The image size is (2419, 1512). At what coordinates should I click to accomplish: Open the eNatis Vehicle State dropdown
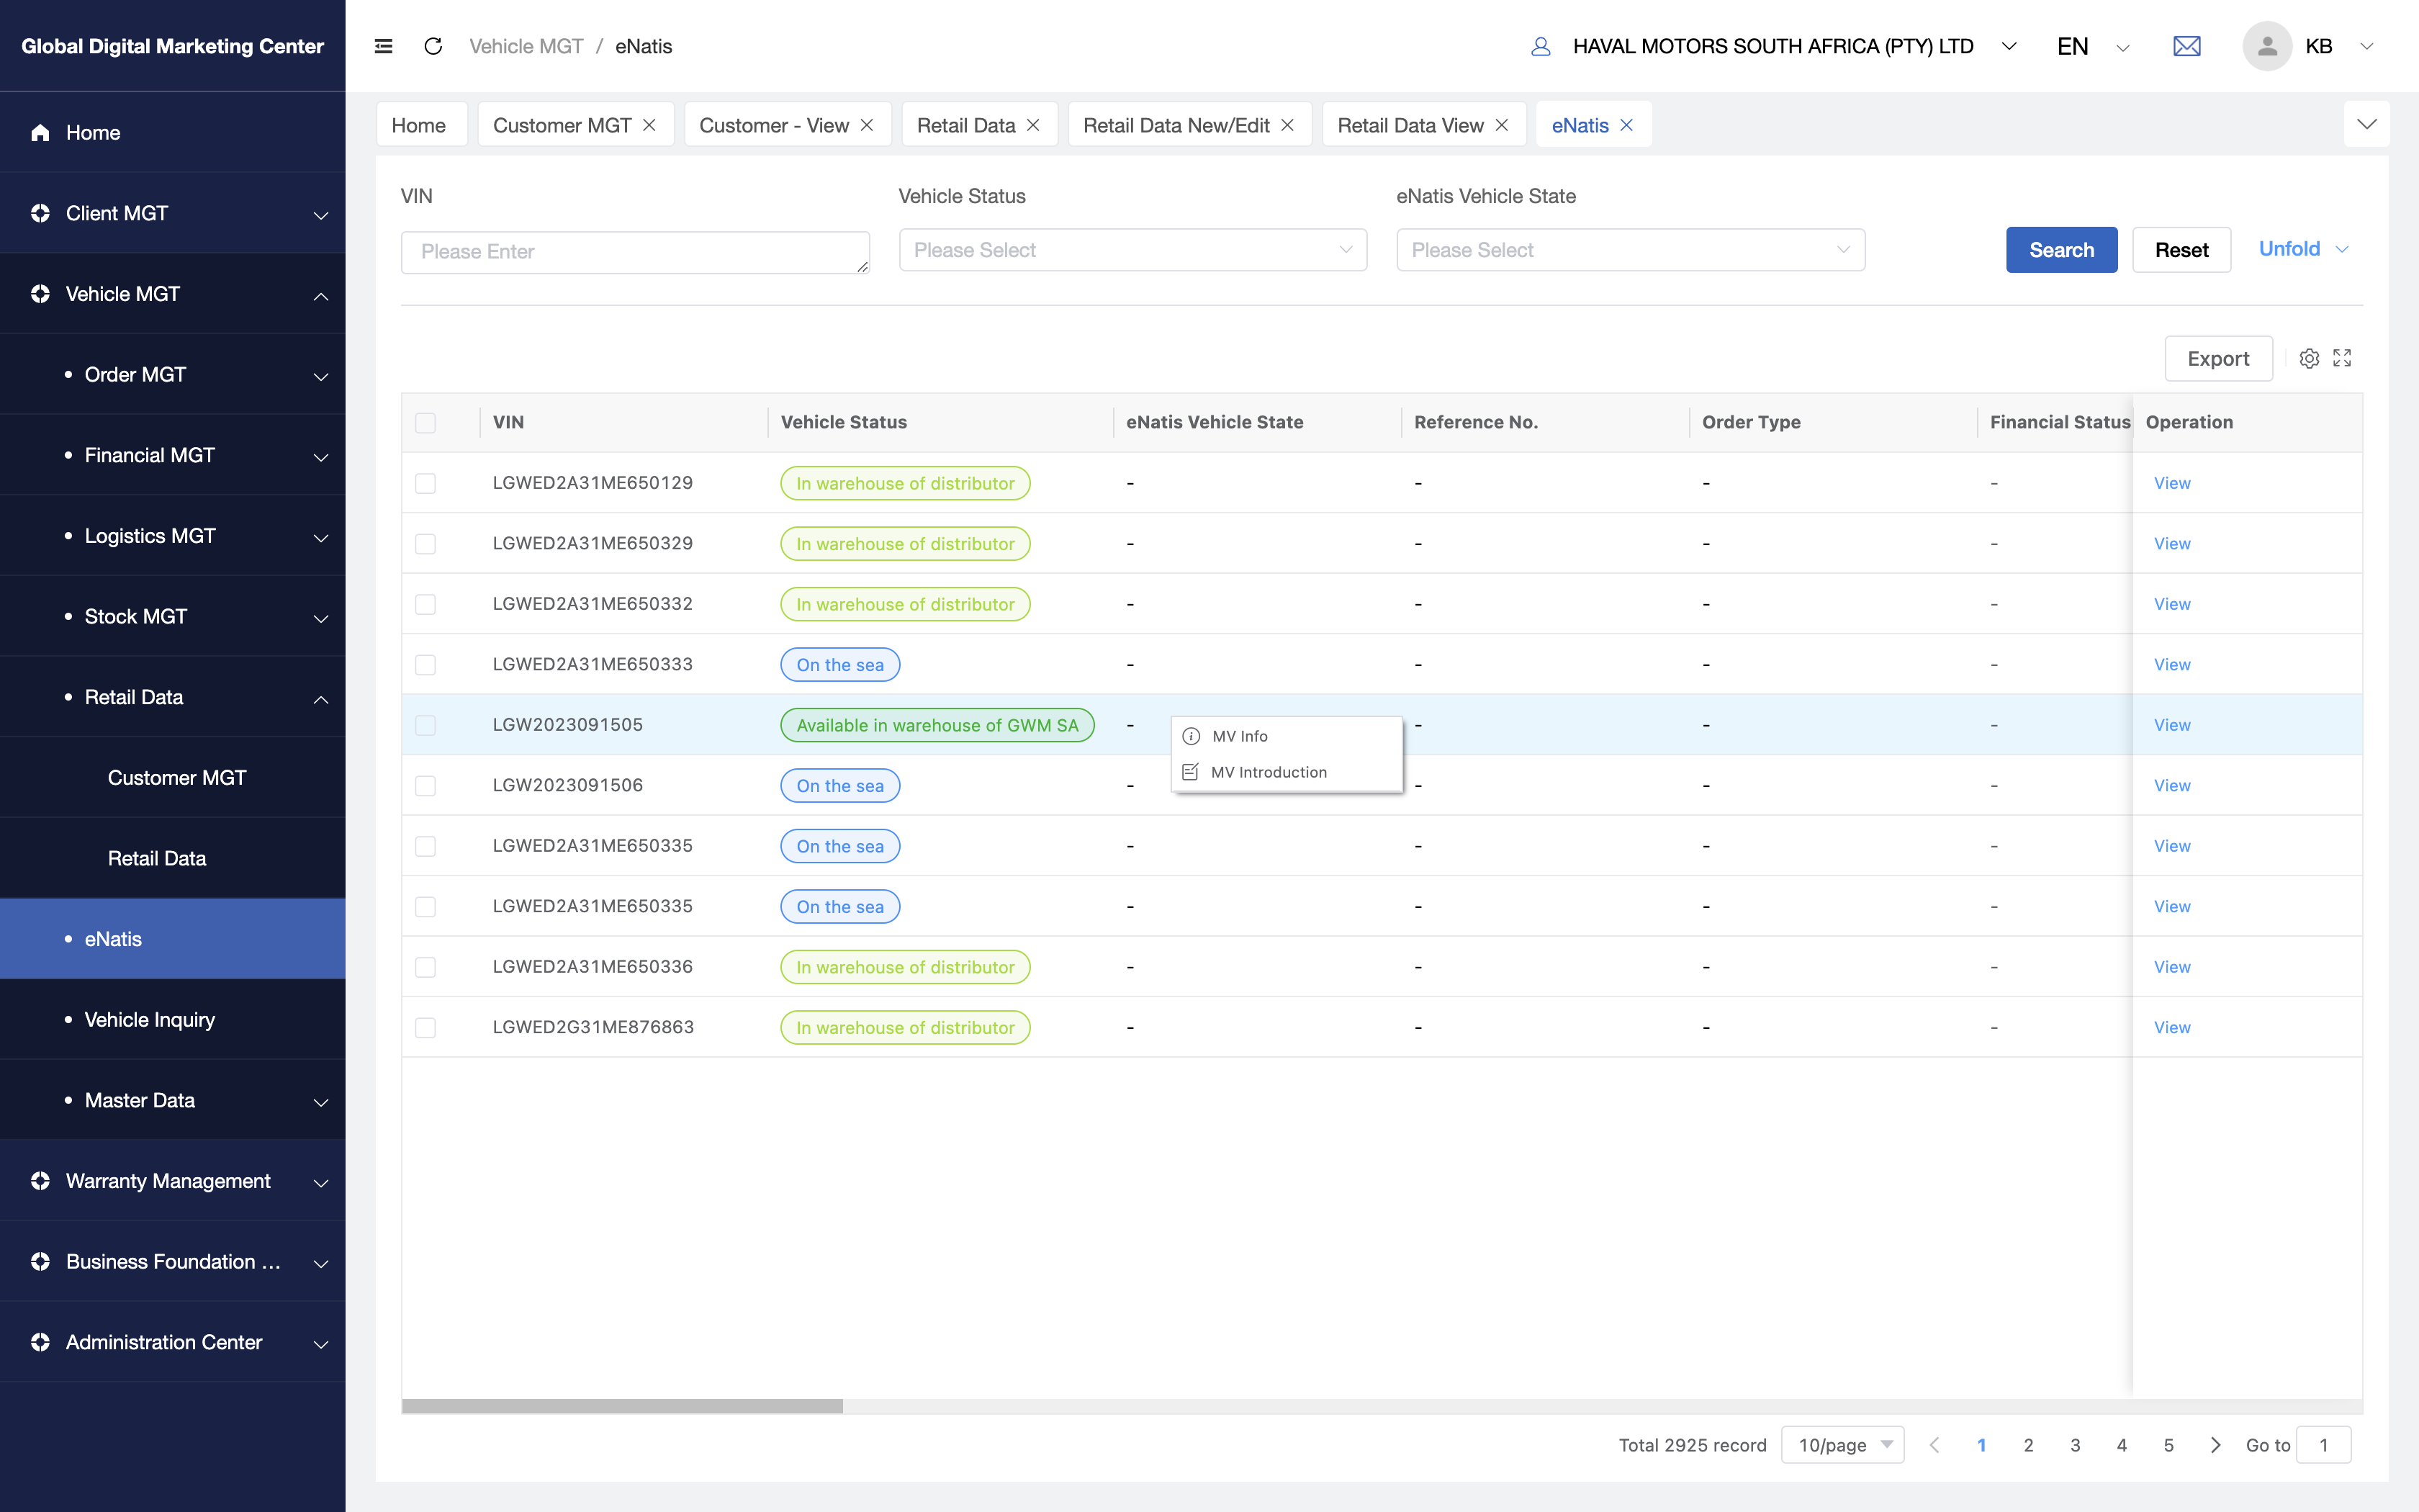1631,250
